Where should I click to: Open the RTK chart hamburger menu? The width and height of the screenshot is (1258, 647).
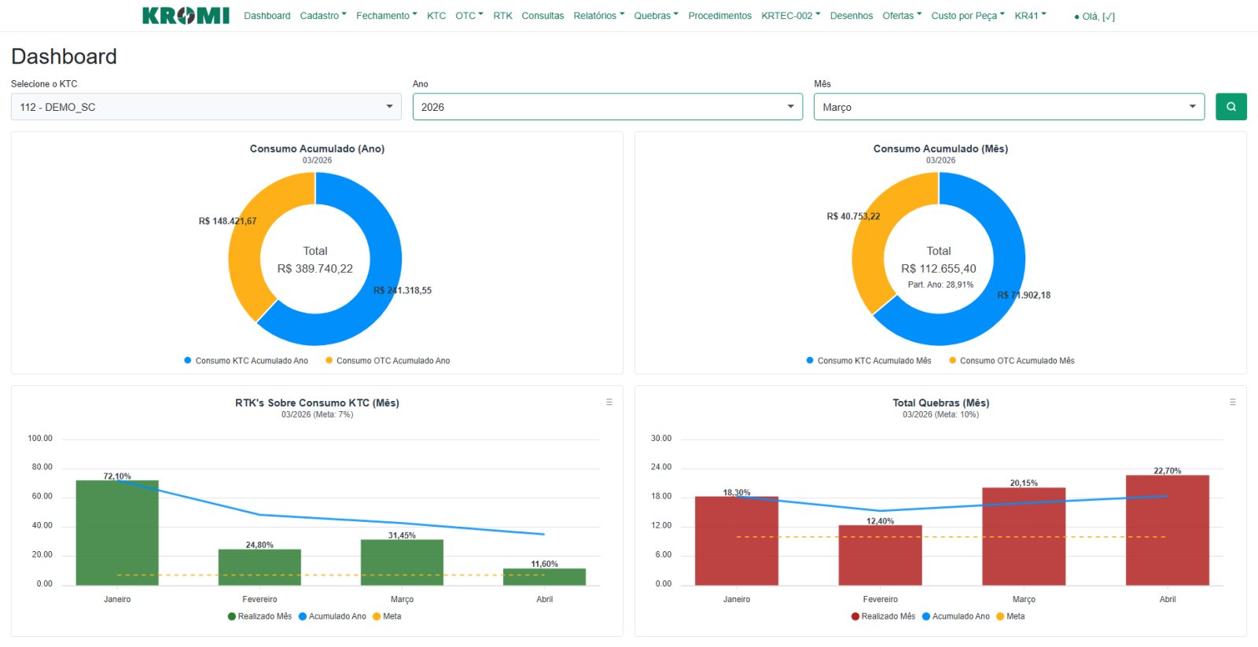pyautogui.click(x=609, y=402)
